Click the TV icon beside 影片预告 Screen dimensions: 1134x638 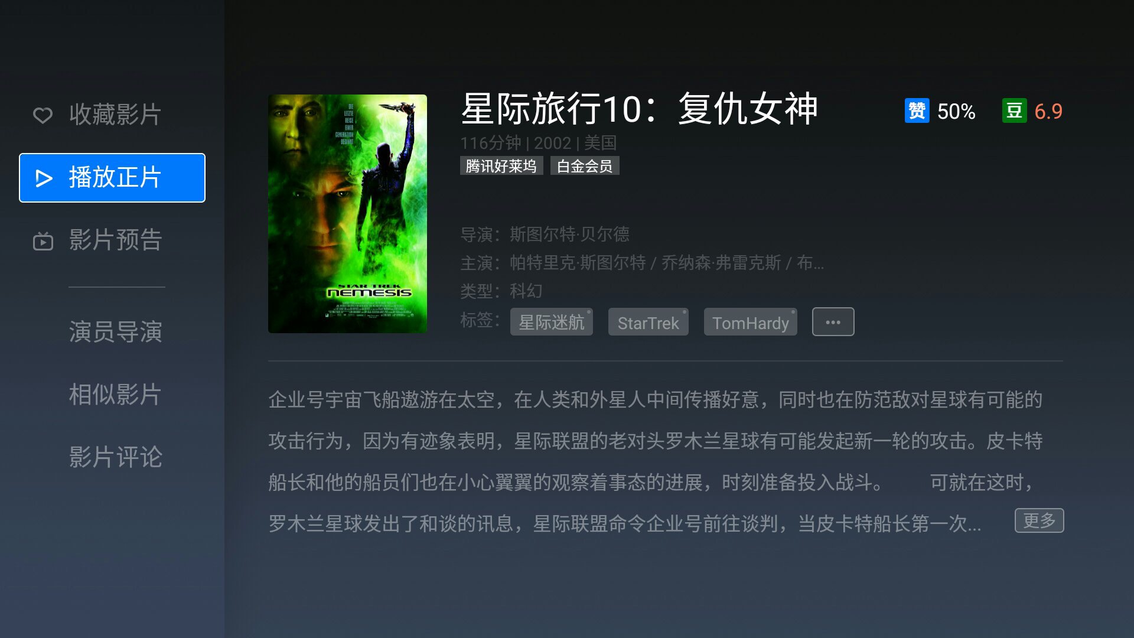pos(43,240)
